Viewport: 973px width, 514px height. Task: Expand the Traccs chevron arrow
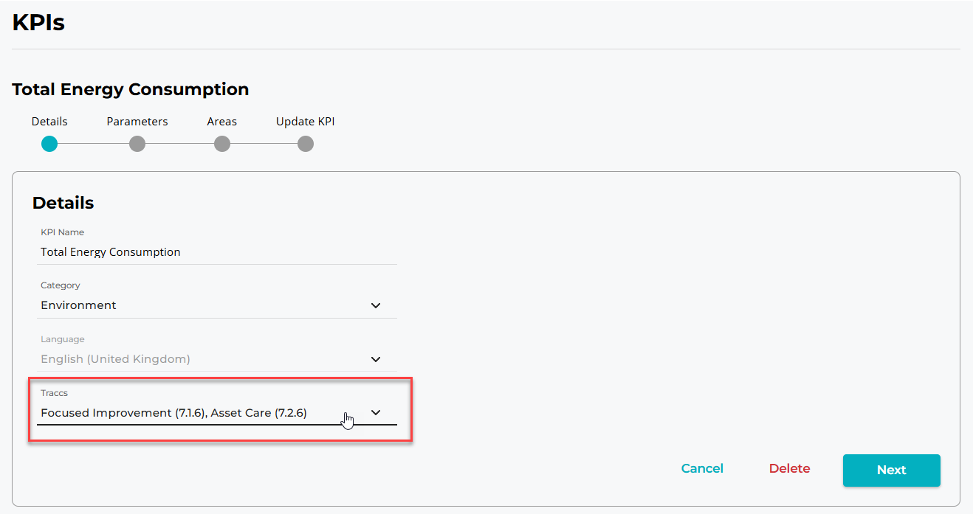coord(376,413)
